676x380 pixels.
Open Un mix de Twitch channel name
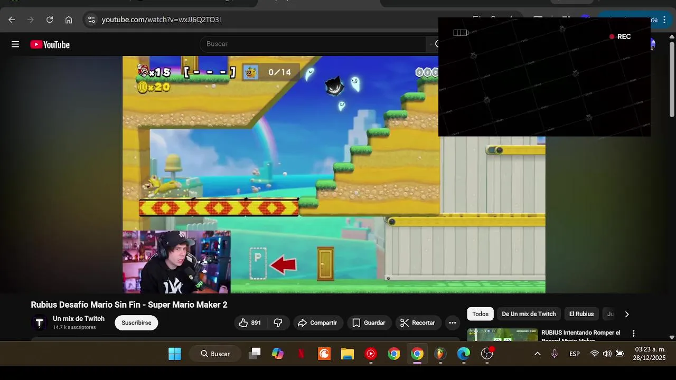[79, 319]
